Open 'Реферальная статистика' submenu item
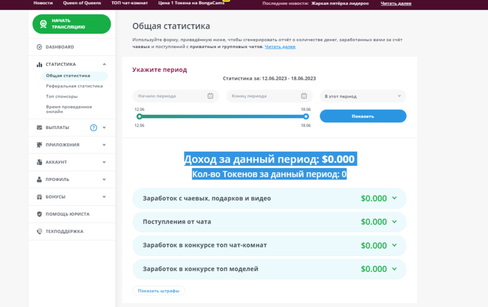The height and width of the screenshot is (307, 488). [74, 86]
